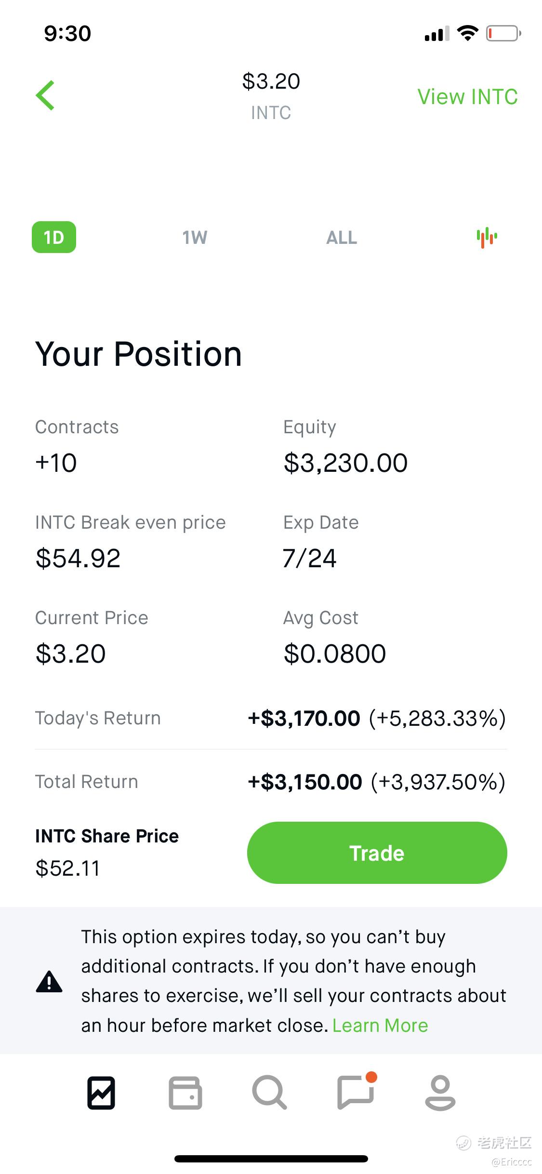
Task: Switch to the ALL time range
Action: [x=342, y=238]
